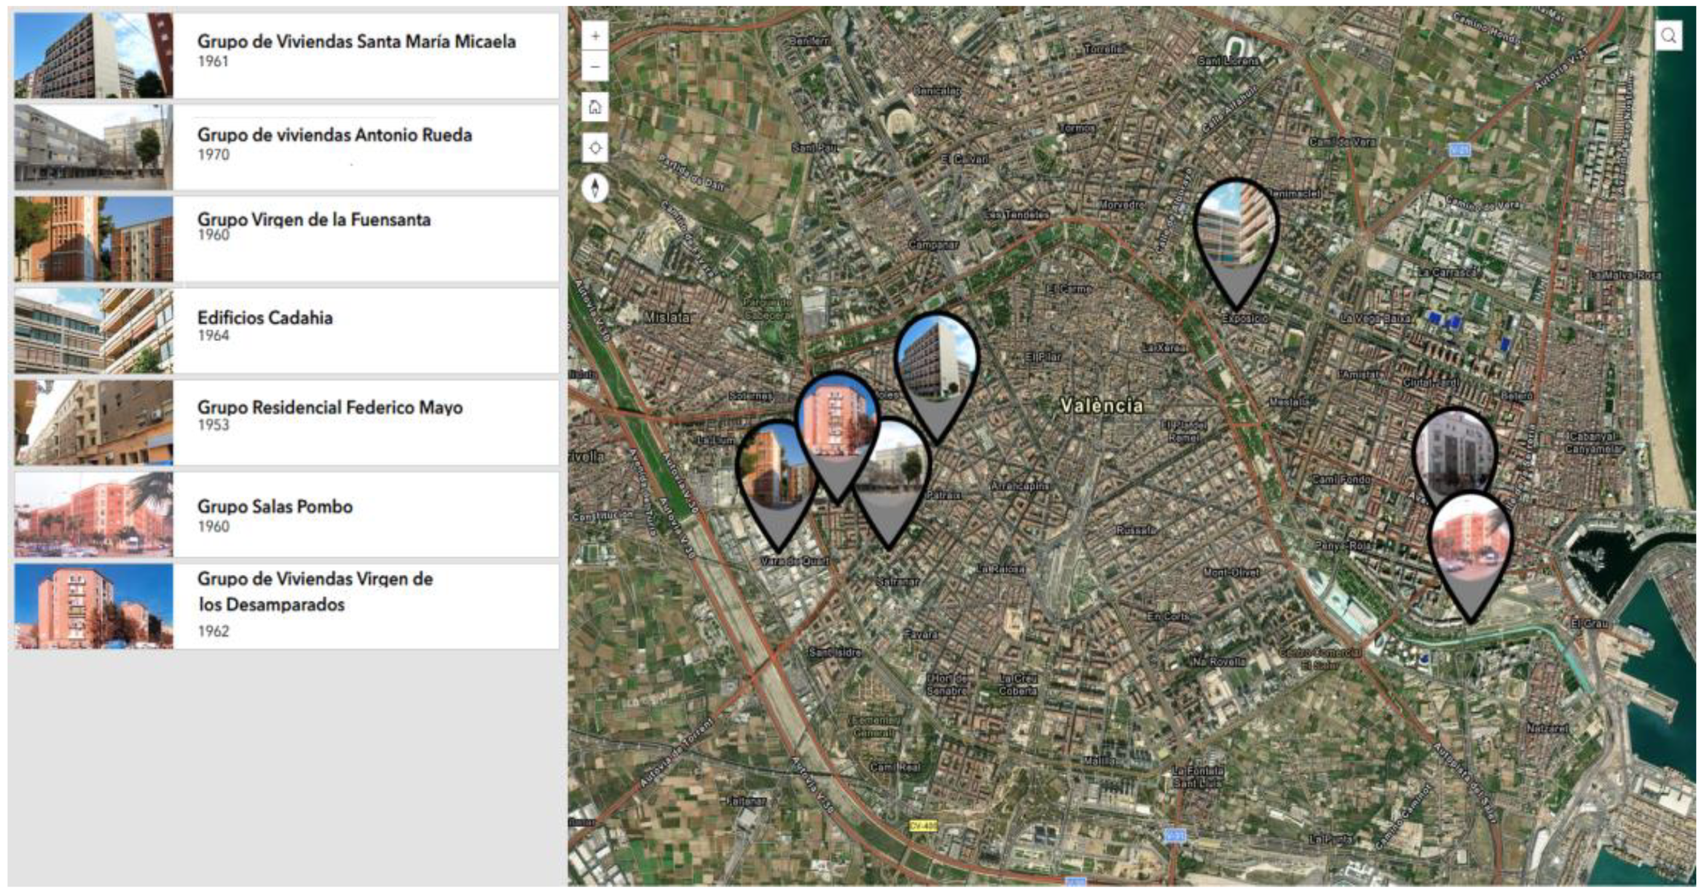
Task: Click the Antonio Rueda photo thumbnail
Action: pos(94,146)
